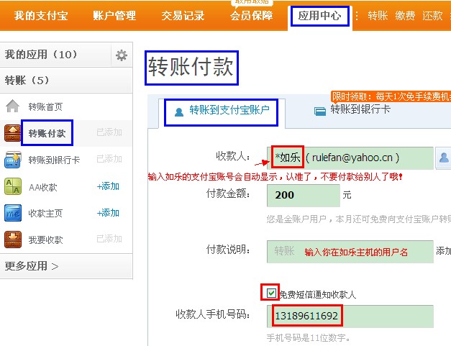The width and height of the screenshot is (451, 346).
Task: Open 会员保障 menu
Action: point(251,16)
